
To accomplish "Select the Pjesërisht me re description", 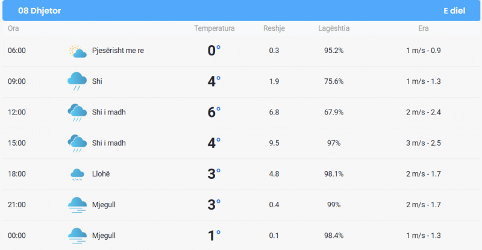I will click(x=118, y=51).
